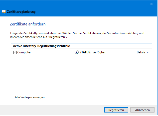Click the STATUS label text

click(85, 52)
